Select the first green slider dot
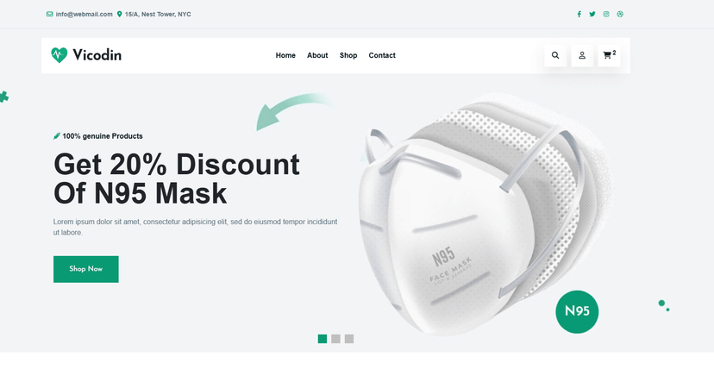Viewport: 714px width, 382px height. [323, 339]
